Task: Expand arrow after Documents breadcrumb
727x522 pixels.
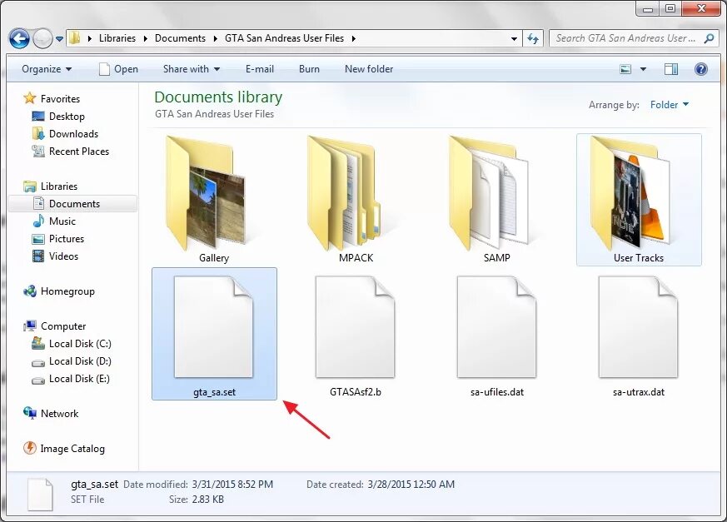Action: (215, 38)
